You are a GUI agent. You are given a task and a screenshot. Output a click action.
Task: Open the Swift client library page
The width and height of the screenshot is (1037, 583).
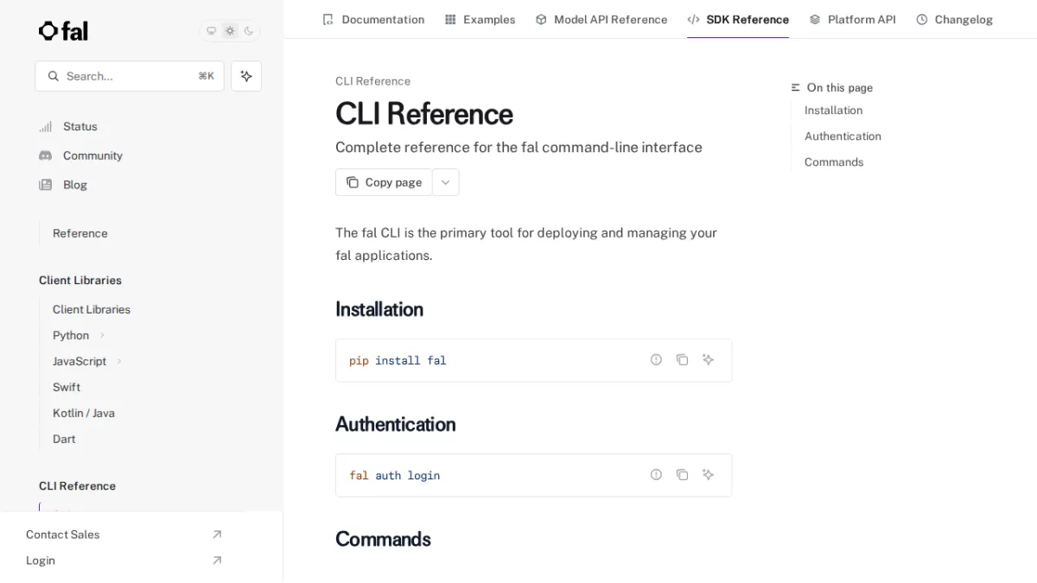click(67, 387)
